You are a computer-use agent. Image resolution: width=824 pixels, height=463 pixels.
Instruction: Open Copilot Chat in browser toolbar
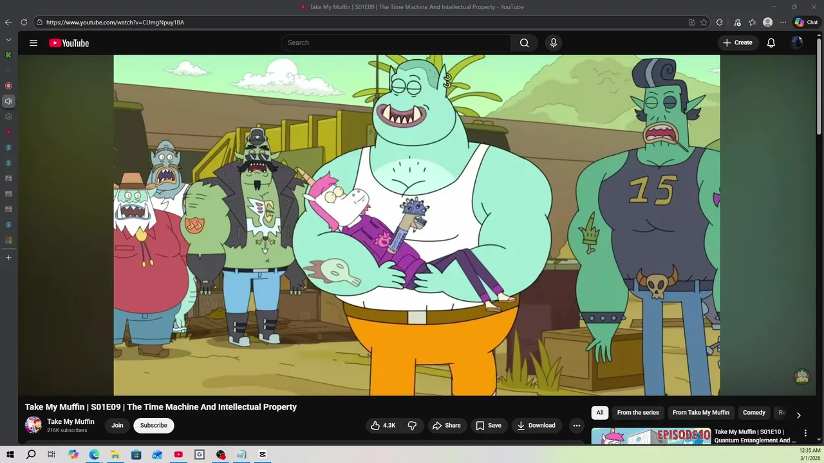coord(806,22)
